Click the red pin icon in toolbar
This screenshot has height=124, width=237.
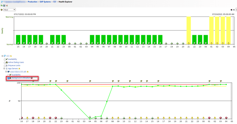coord(7,5)
